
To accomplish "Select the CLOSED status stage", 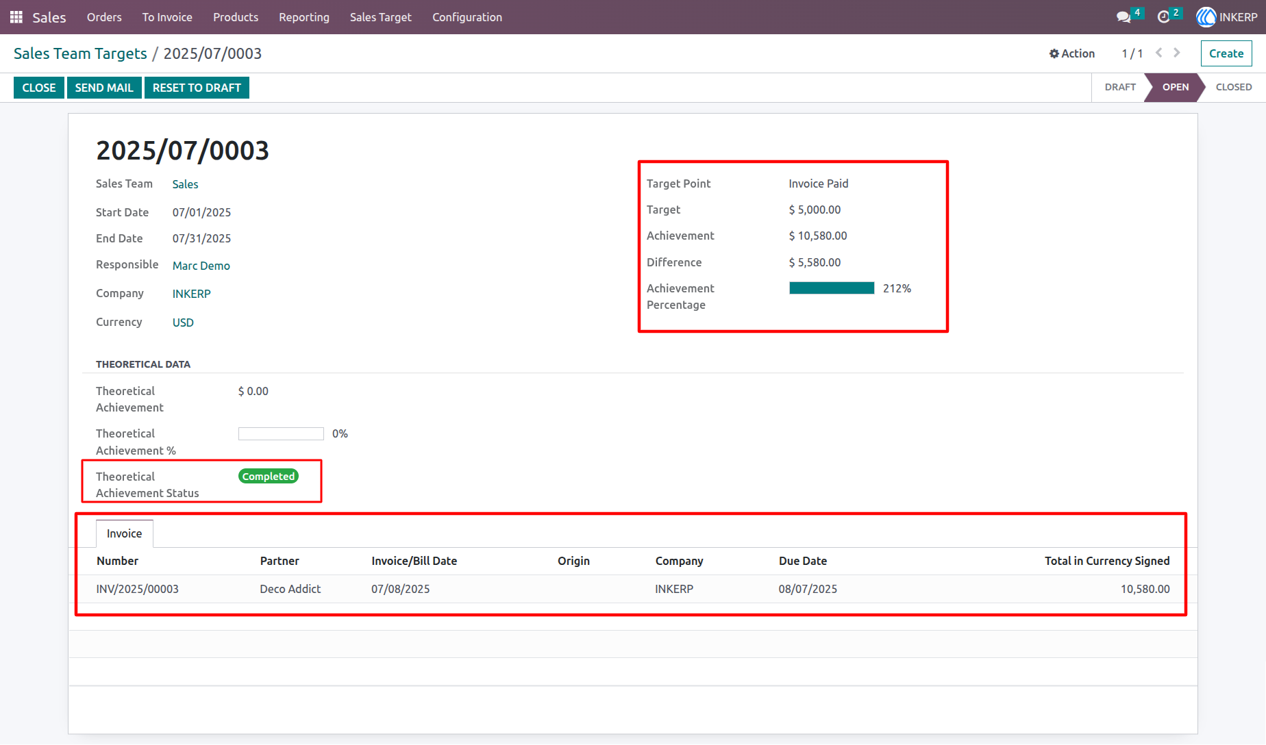I will pos(1234,87).
